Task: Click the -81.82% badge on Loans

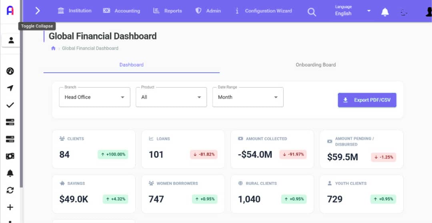Action: click(204, 154)
